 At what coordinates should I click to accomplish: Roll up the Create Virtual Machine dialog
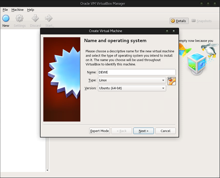pyautogui.click(x=167, y=31)
